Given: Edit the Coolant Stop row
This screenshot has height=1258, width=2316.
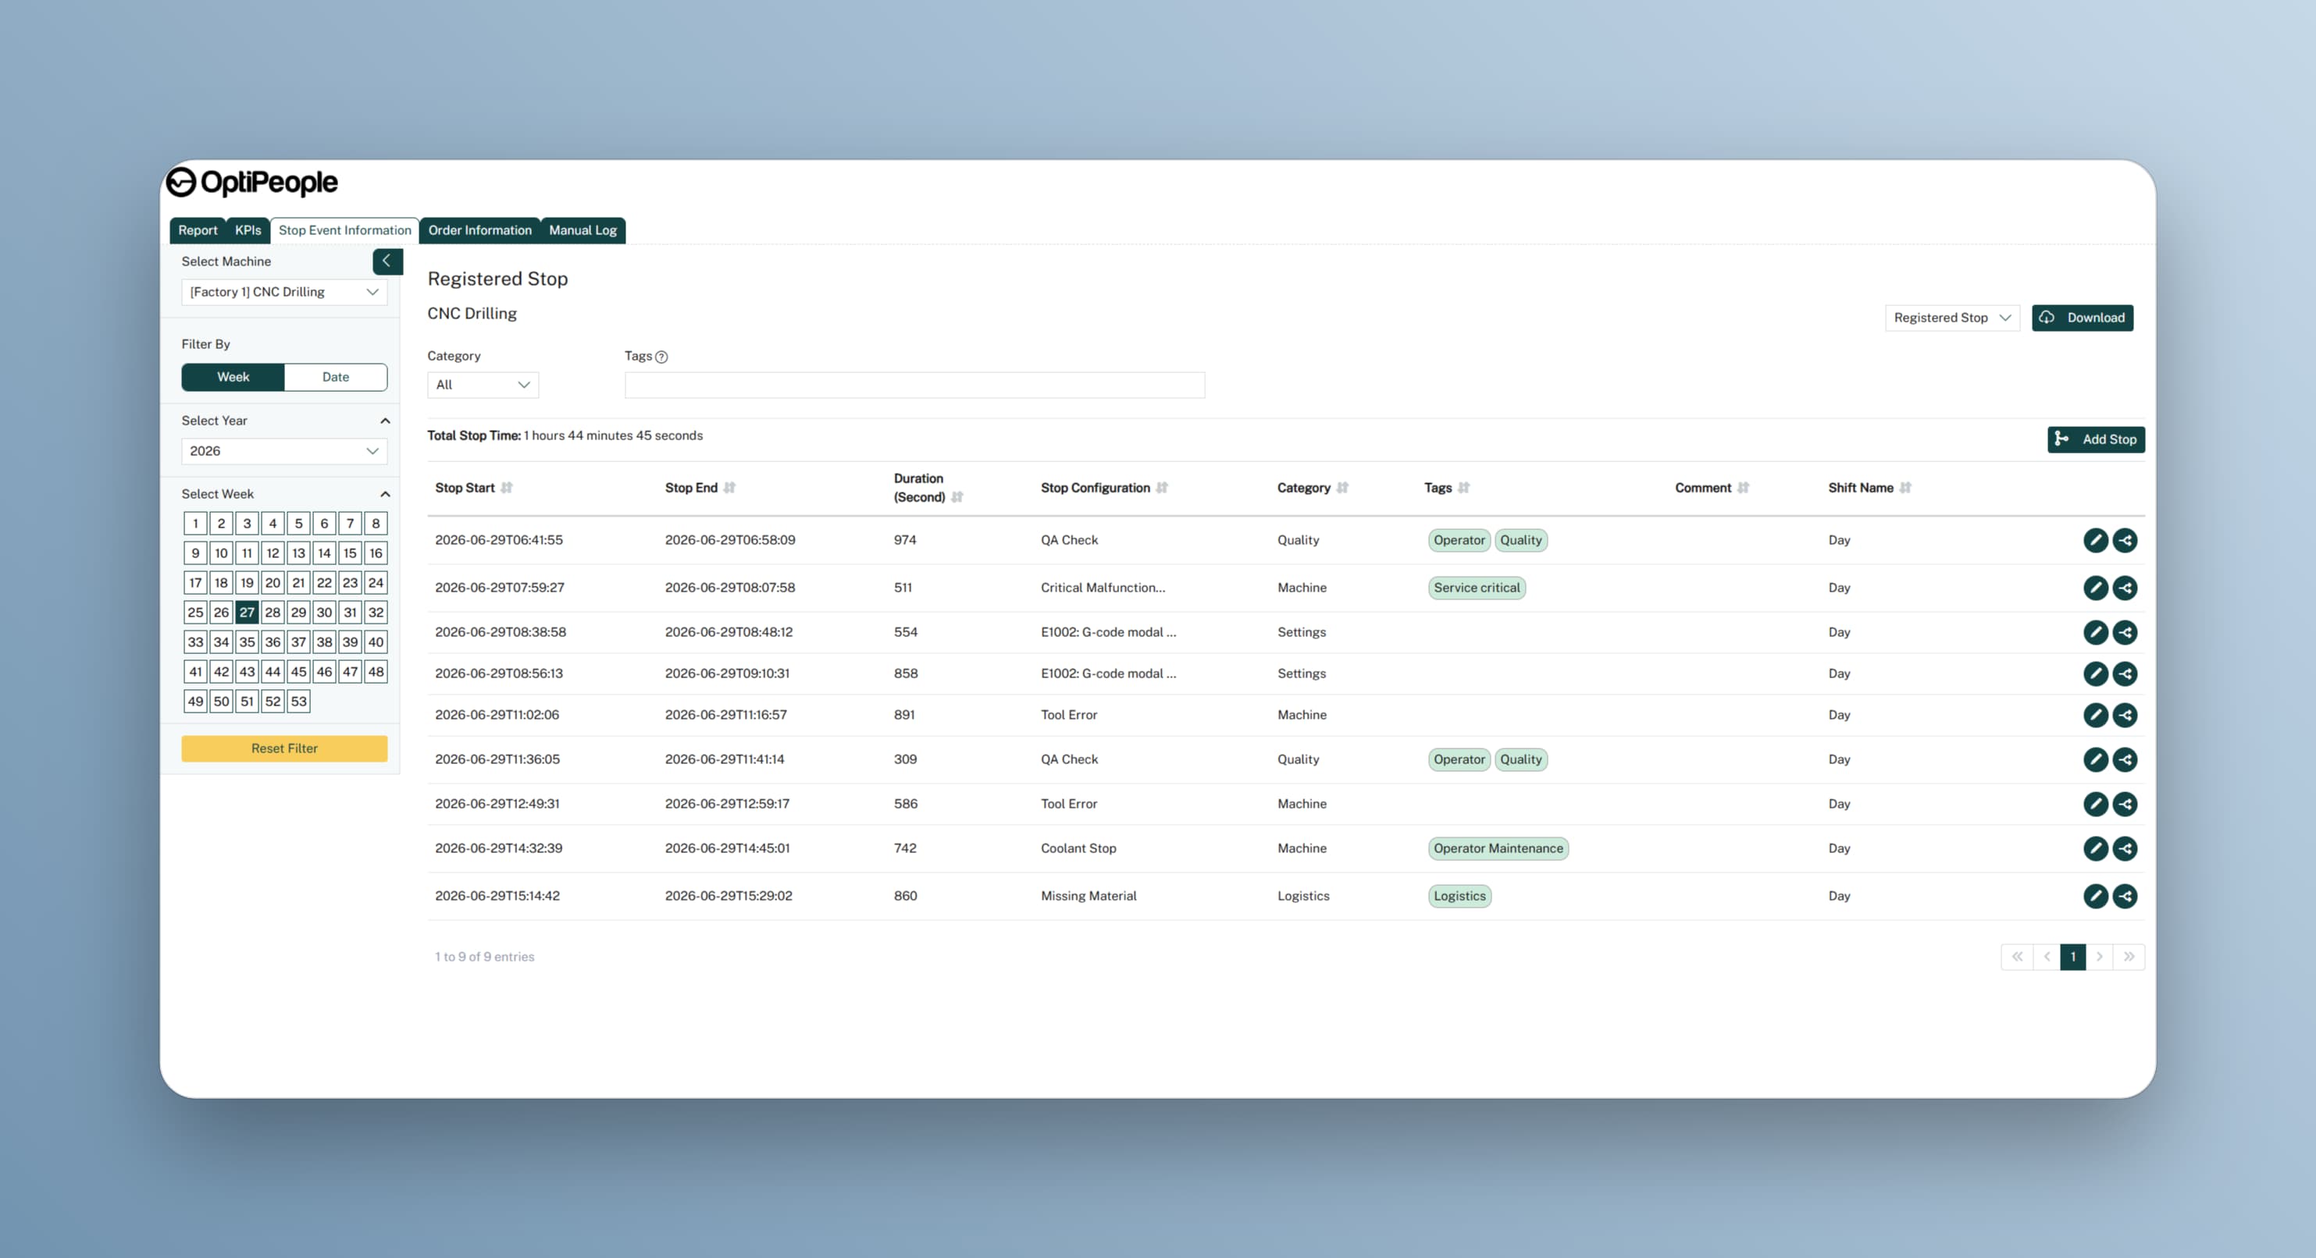Looking at the screenshot, I should pos(2095,848).
